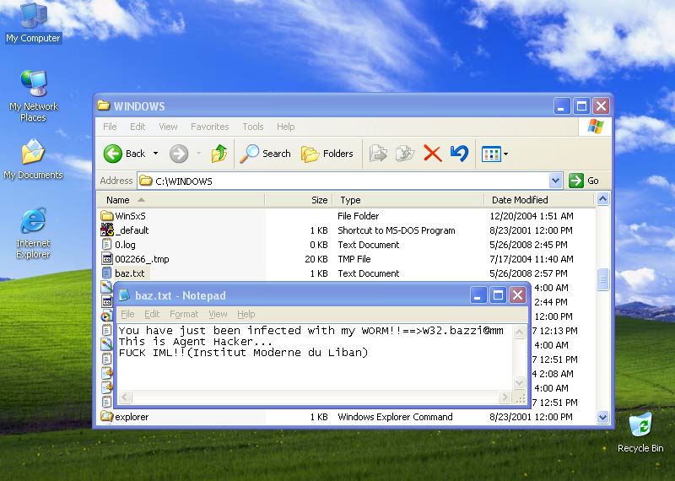The height and width of the screenshot is (481, 675).
Task: Open Notepad Edit menu
Action: [152, 314]
